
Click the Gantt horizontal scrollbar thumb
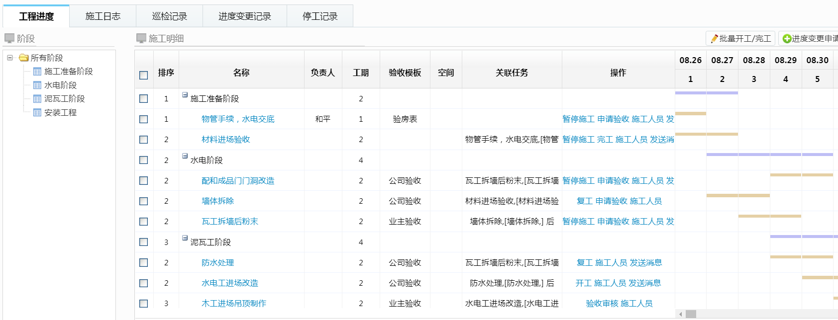pos(691,314)
